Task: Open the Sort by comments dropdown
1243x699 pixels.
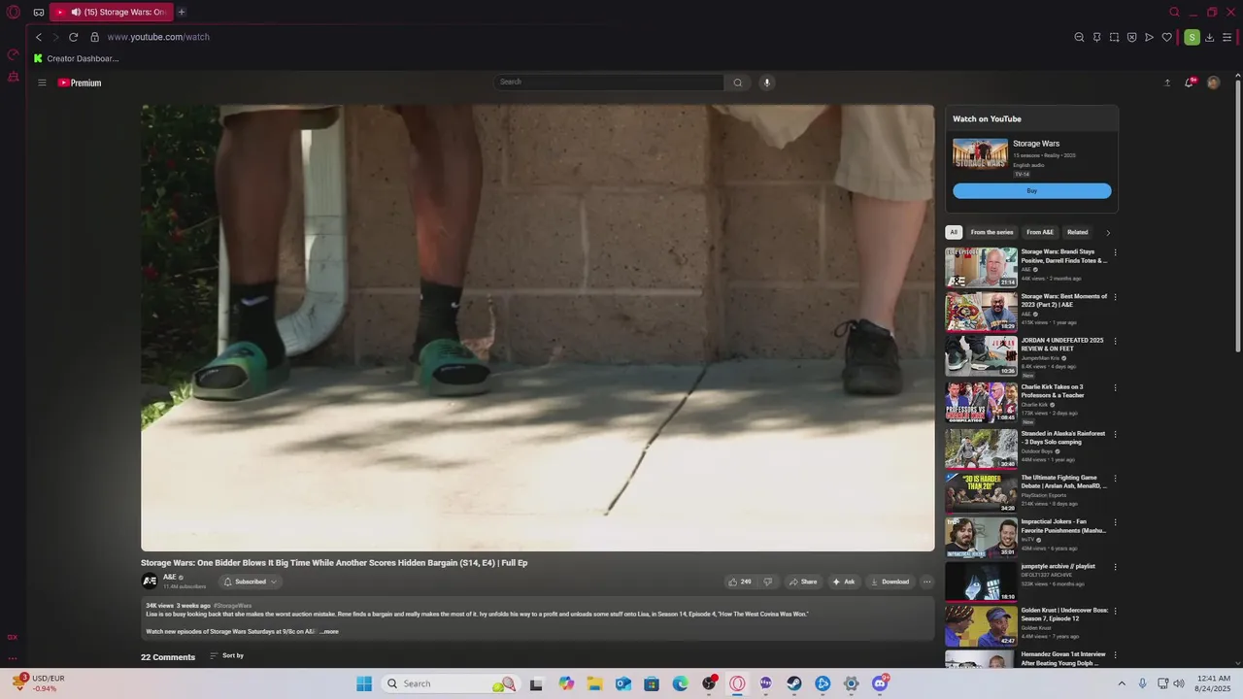Action: tap(227, 655)
